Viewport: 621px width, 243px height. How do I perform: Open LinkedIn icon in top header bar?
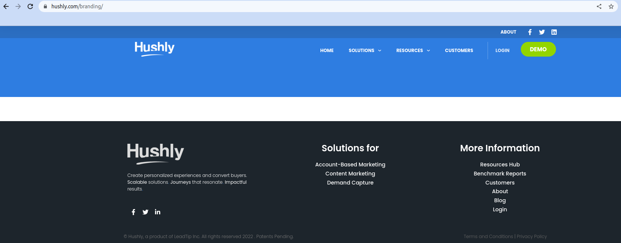point(554,32)
